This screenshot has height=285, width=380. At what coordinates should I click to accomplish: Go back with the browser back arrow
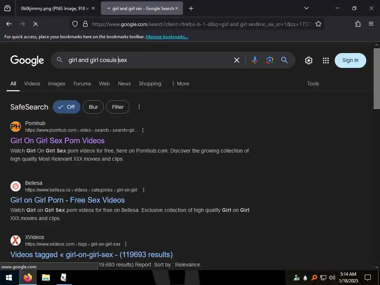pos(9,24)
